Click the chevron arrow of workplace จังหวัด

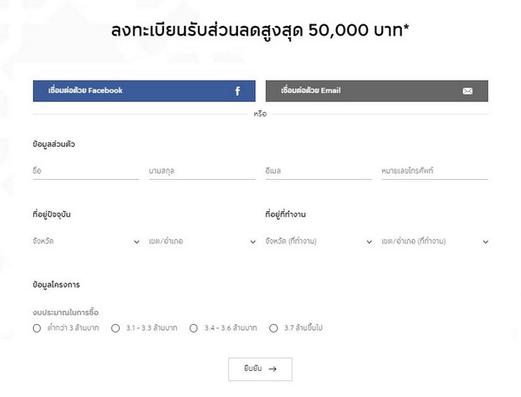pyautogui.click(x=369, y=242)
